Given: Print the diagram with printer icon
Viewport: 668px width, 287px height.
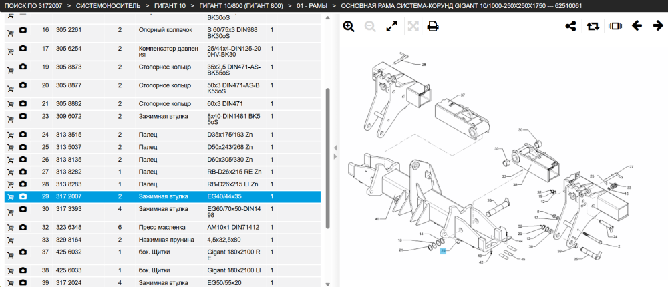Looking at the screenshot, I should tap(433, 27).
